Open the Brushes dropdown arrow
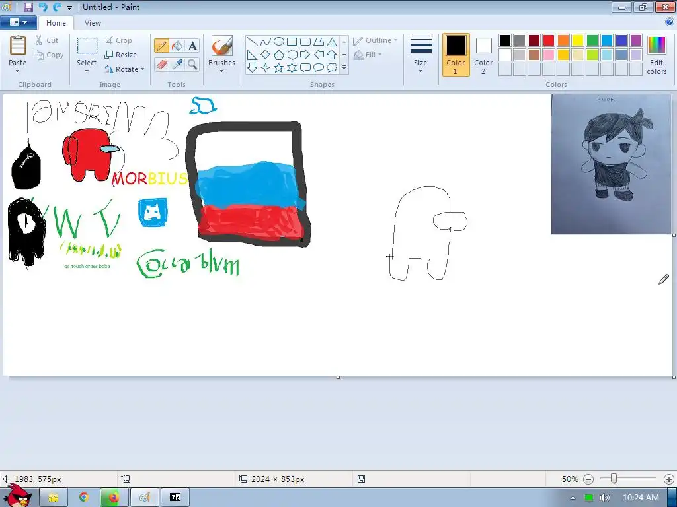 tap(222, 71)
